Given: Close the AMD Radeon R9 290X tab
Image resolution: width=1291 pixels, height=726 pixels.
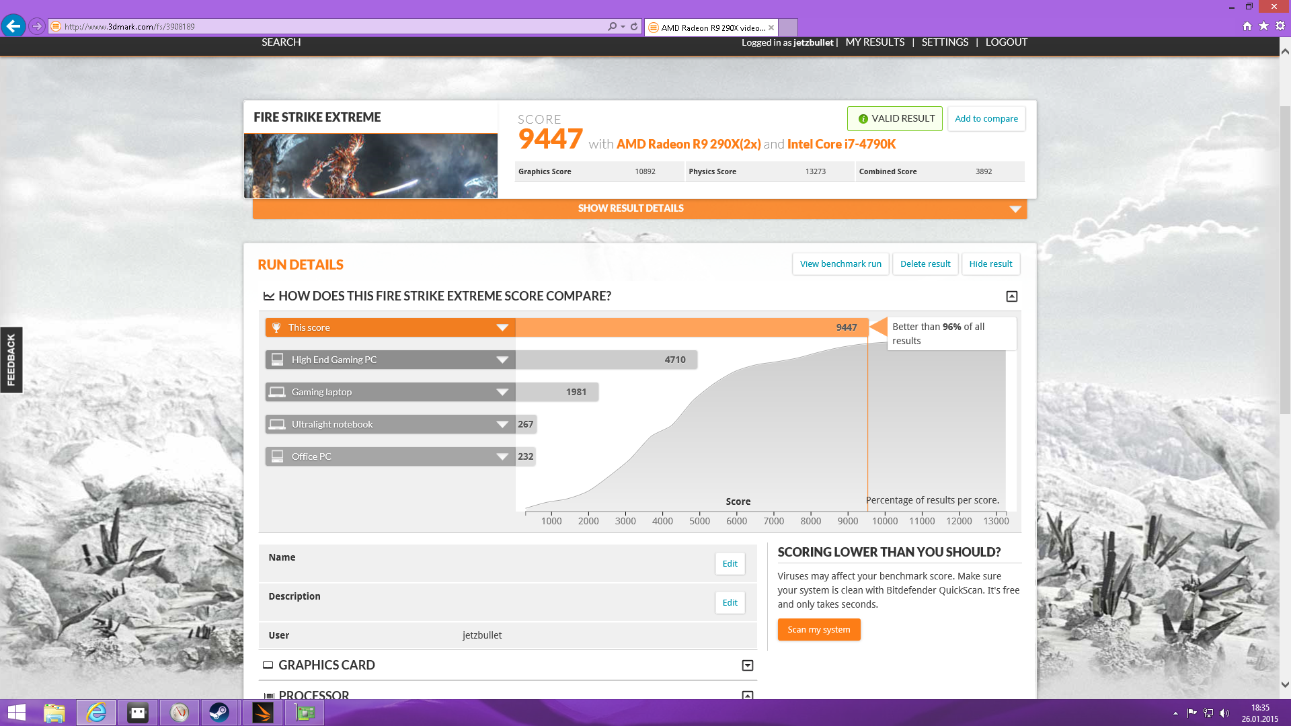Looking at the screenshot, I should (x=771, y=28).
